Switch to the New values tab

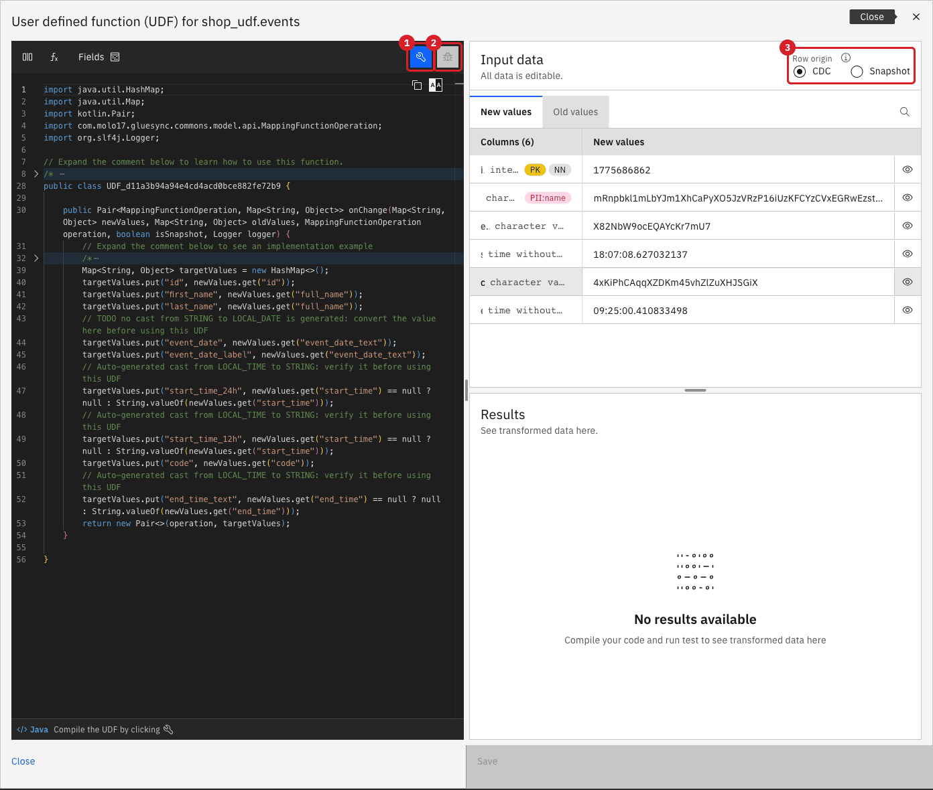tap(506, 112)
